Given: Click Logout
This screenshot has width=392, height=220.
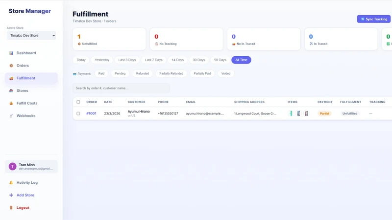Looking at the screenshot, I should (x=31, y=208).
